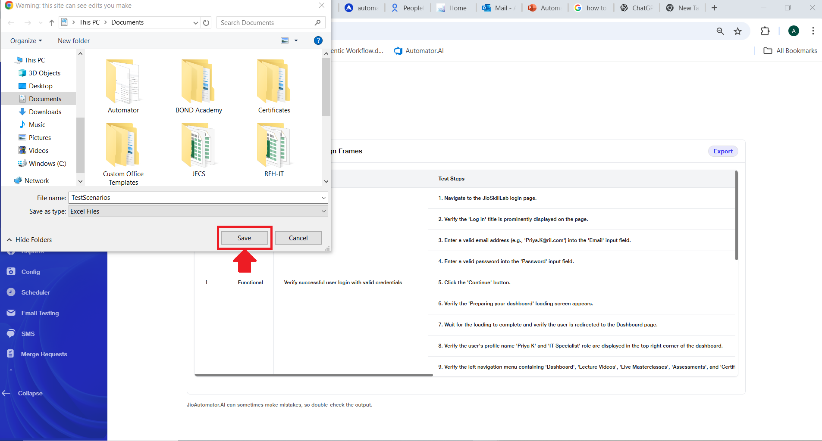Open browser extensions puzzle icon
Screen dimensions: 822x441
(765, 31)
